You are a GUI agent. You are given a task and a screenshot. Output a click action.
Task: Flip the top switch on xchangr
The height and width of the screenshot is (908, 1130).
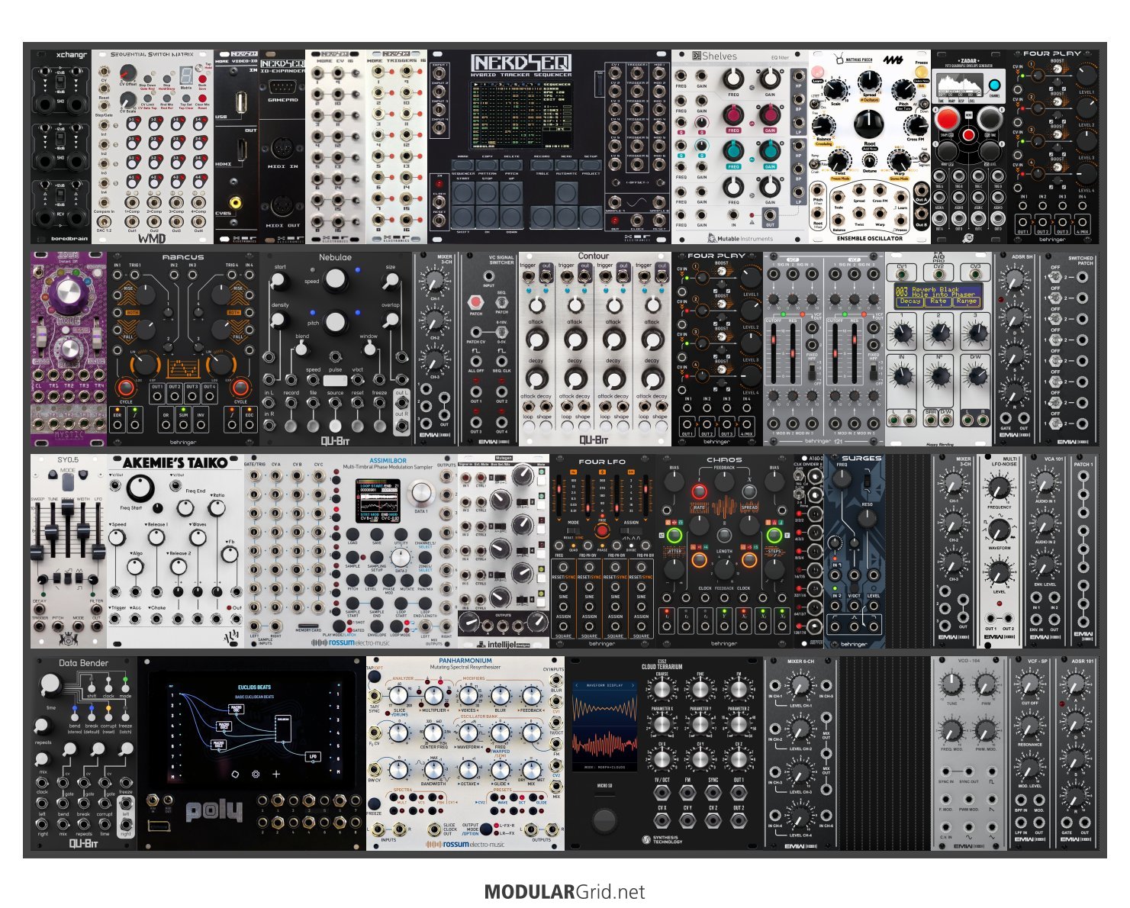tap(61, 80)
